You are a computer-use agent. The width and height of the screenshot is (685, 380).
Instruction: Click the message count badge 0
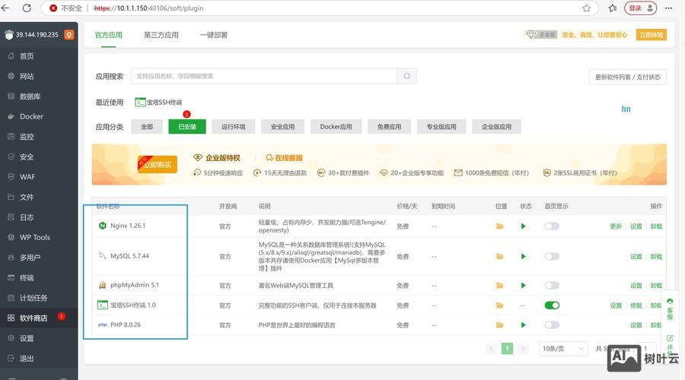[x=69, y=34]
